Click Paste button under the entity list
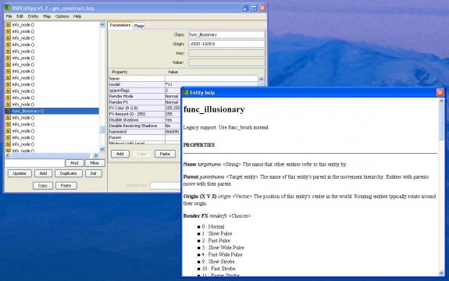 point(66,186)
